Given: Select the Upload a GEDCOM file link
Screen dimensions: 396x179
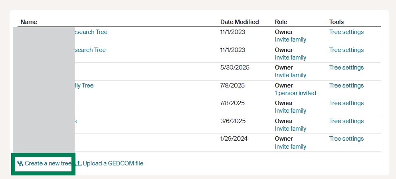Looking at the screenshot, I should pos(113,163).
